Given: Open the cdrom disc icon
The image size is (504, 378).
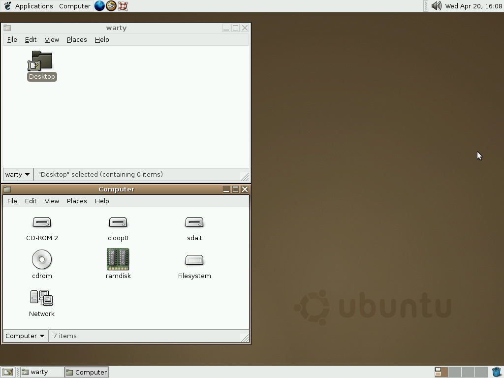Looking at the screenshot, I should 42,260.
